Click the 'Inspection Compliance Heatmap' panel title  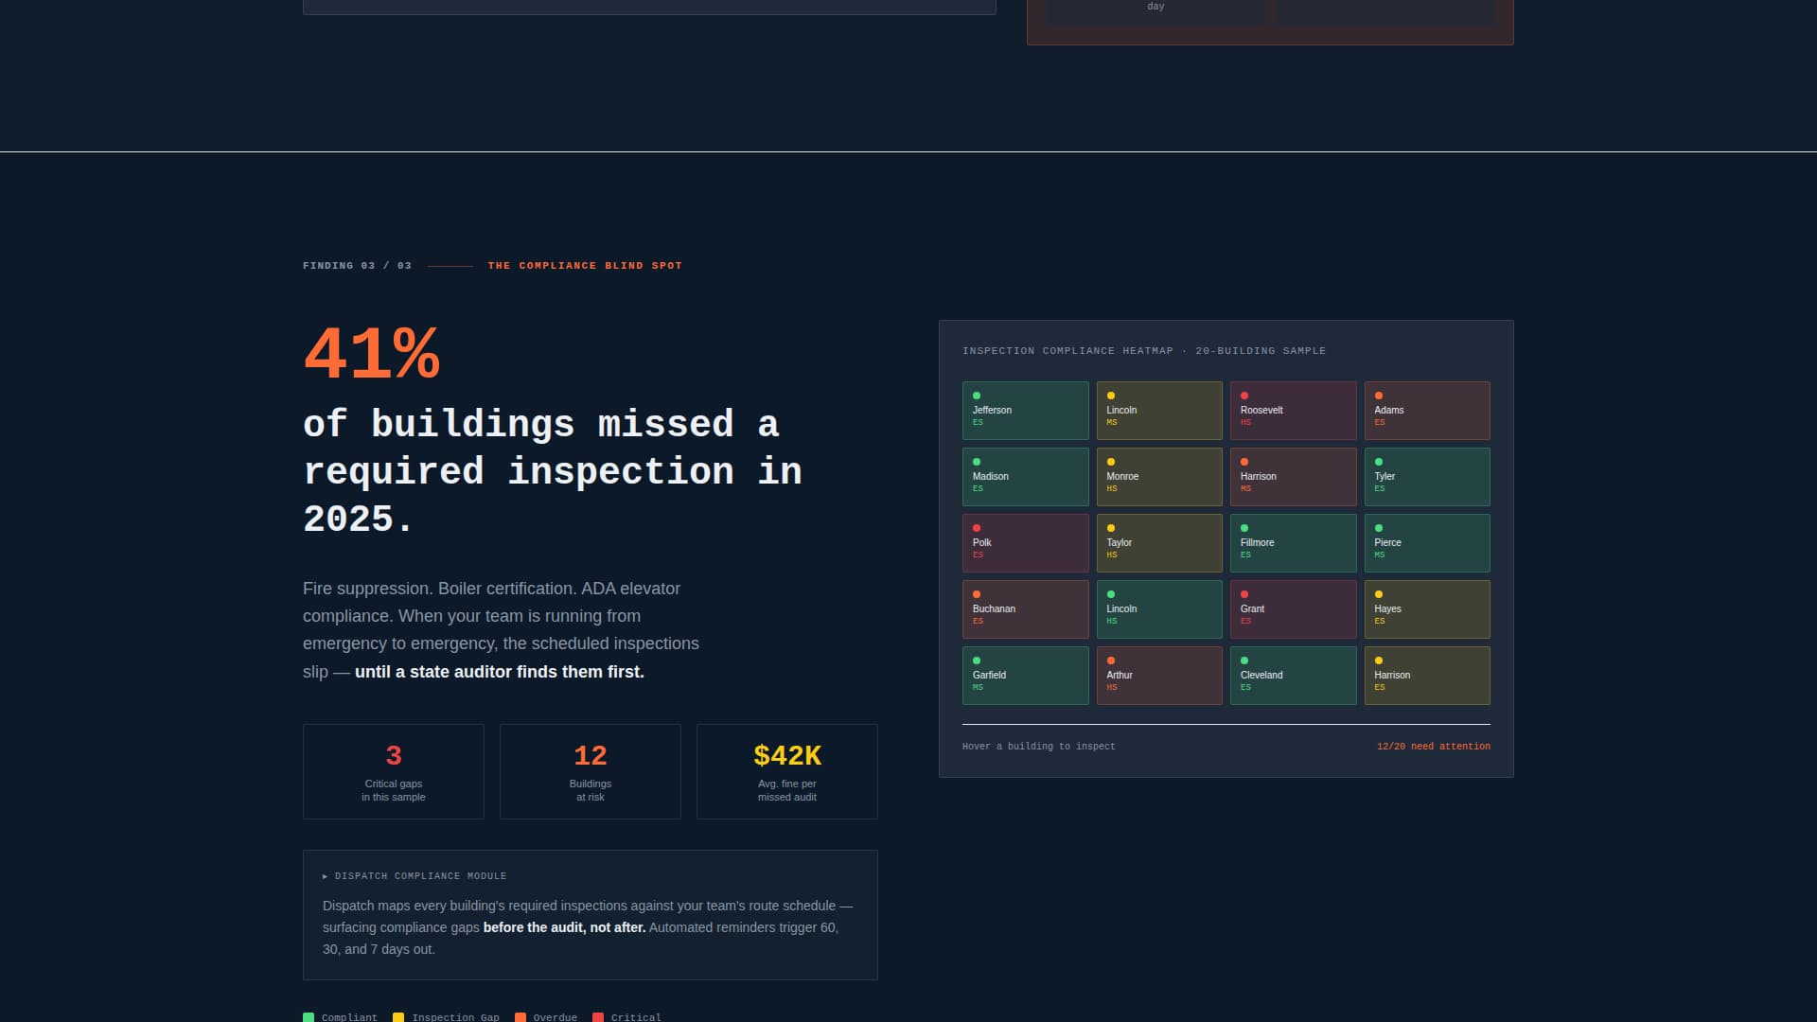point(1143,351)
